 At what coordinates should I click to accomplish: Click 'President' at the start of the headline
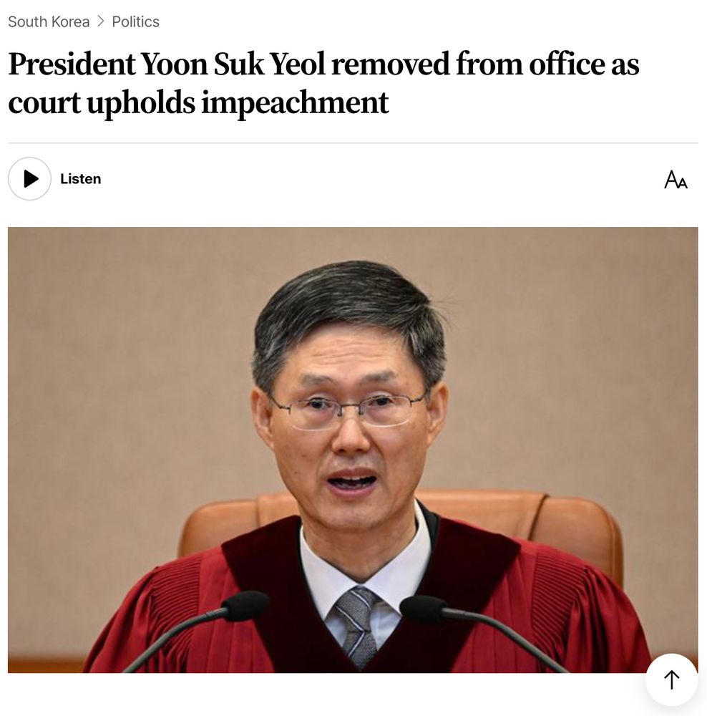(x=72, y=64)
